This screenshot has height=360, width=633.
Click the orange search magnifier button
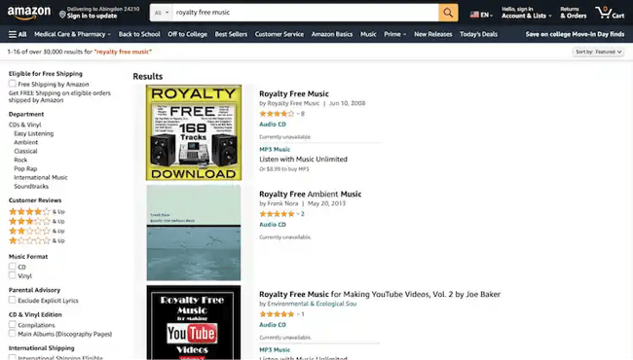click(x=448, y=13)
